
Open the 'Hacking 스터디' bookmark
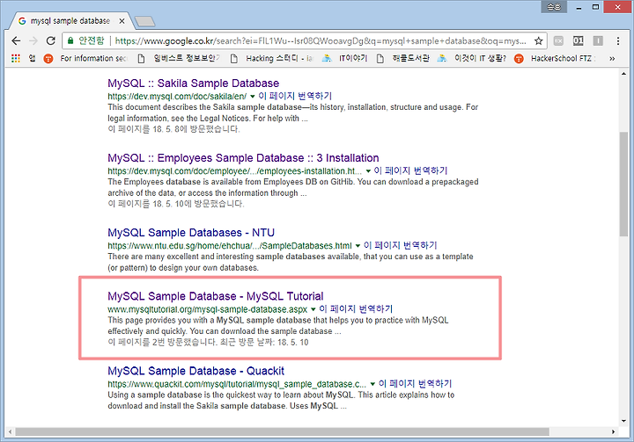[272, 59]
